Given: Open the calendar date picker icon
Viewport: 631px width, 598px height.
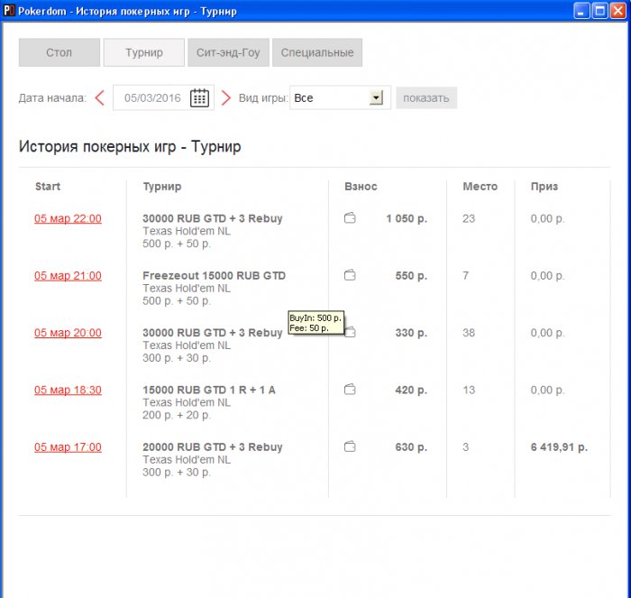Looking at the screenshot, I should (199, 97).
